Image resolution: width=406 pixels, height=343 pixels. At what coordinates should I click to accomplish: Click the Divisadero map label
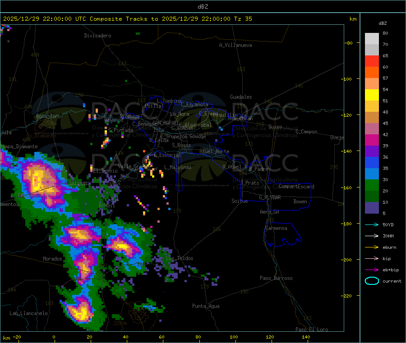tap(97, 36)
